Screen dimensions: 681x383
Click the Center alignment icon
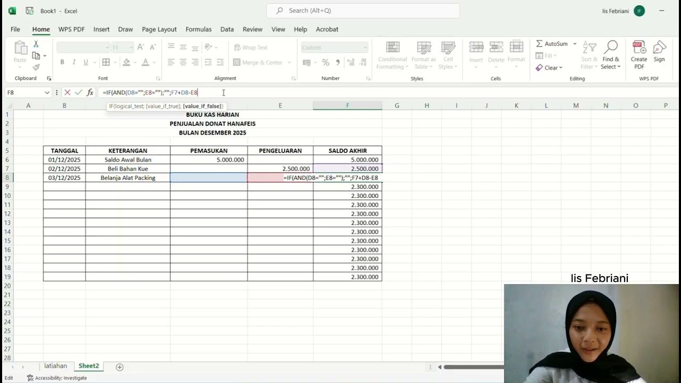click(x=183, y=62)
